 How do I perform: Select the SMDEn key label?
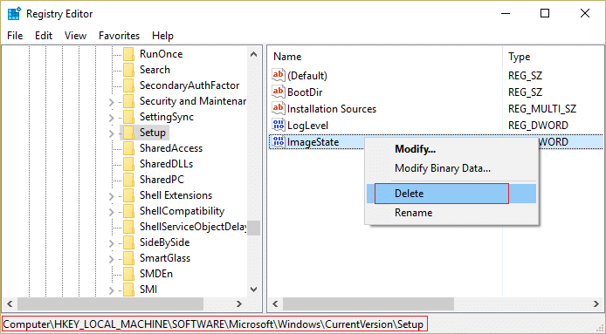coord(156,274)
